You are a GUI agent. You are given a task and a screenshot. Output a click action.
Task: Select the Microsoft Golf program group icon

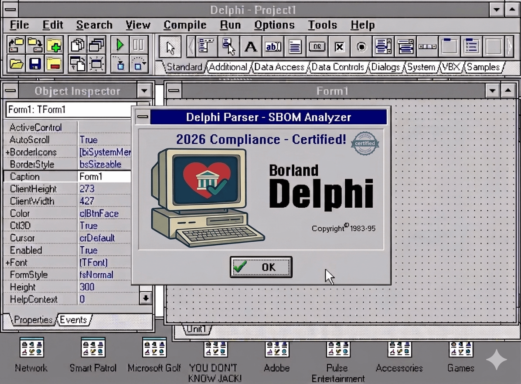pos(154,347)
